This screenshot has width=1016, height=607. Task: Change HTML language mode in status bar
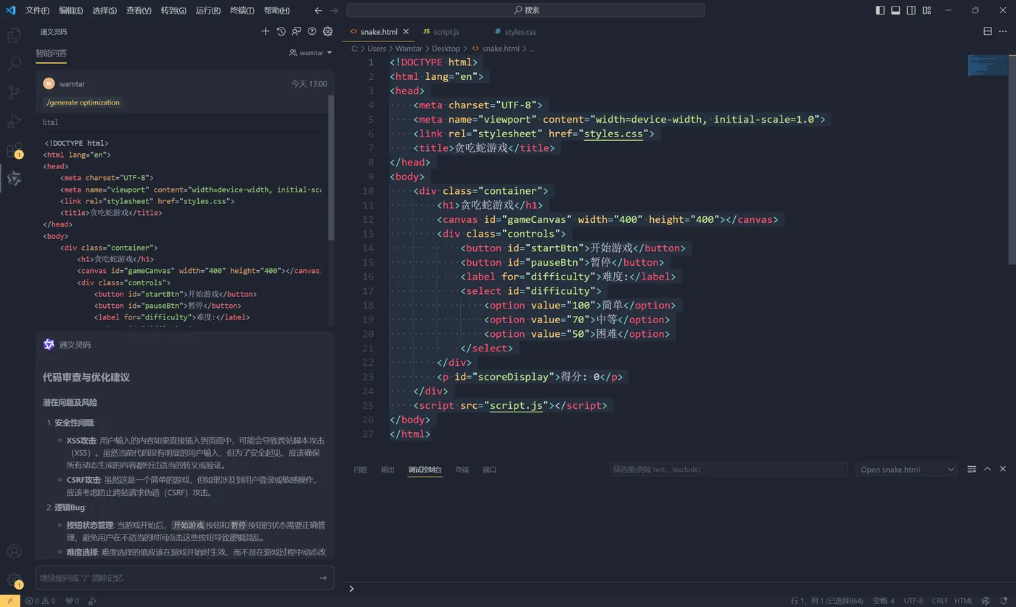(x=964, y=600)
